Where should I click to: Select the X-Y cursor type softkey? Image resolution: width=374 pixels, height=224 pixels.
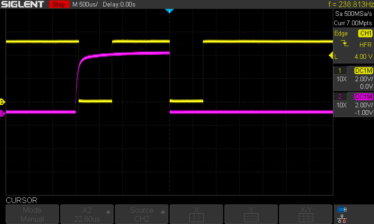(x=306, y=214)
